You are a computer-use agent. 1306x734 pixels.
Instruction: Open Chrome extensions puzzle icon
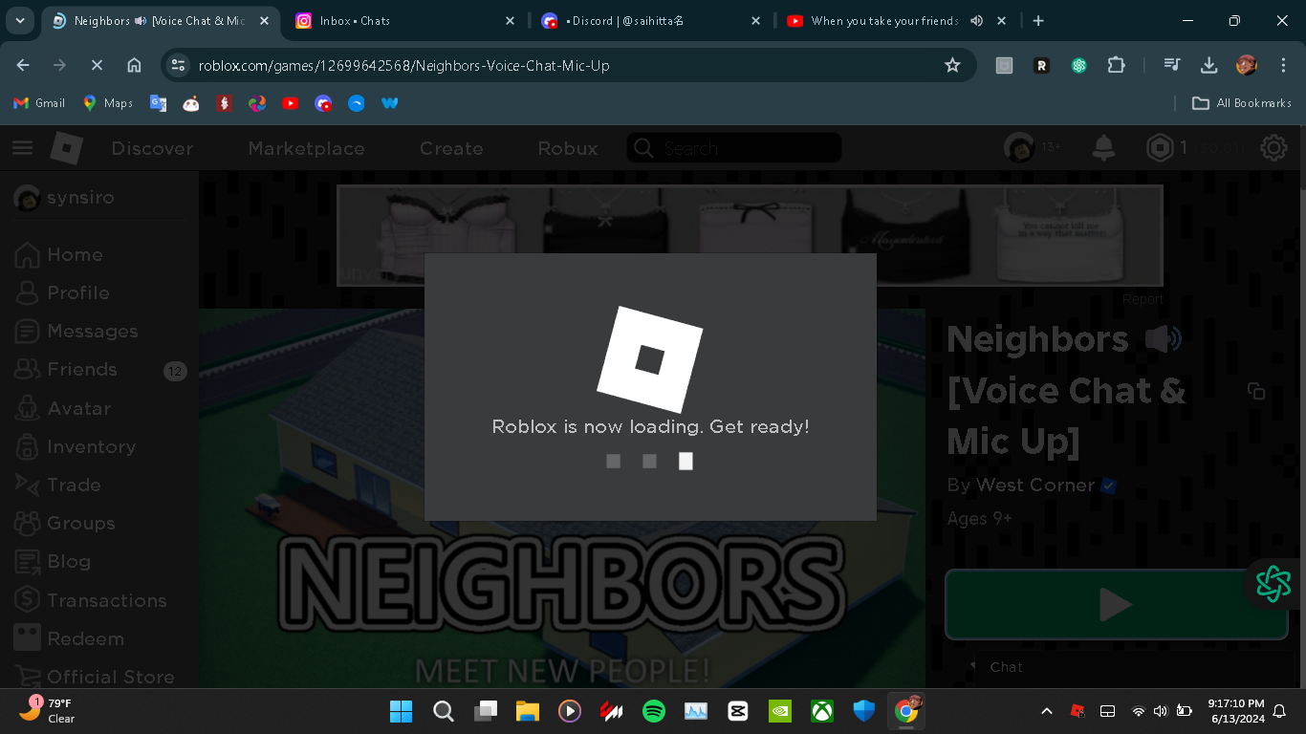tap(1116, 65)
